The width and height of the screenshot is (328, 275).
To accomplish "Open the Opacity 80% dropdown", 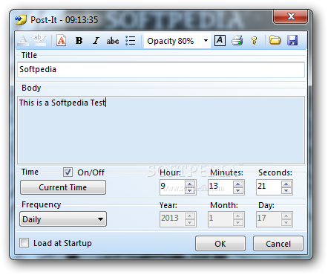I will pos(177,41).
